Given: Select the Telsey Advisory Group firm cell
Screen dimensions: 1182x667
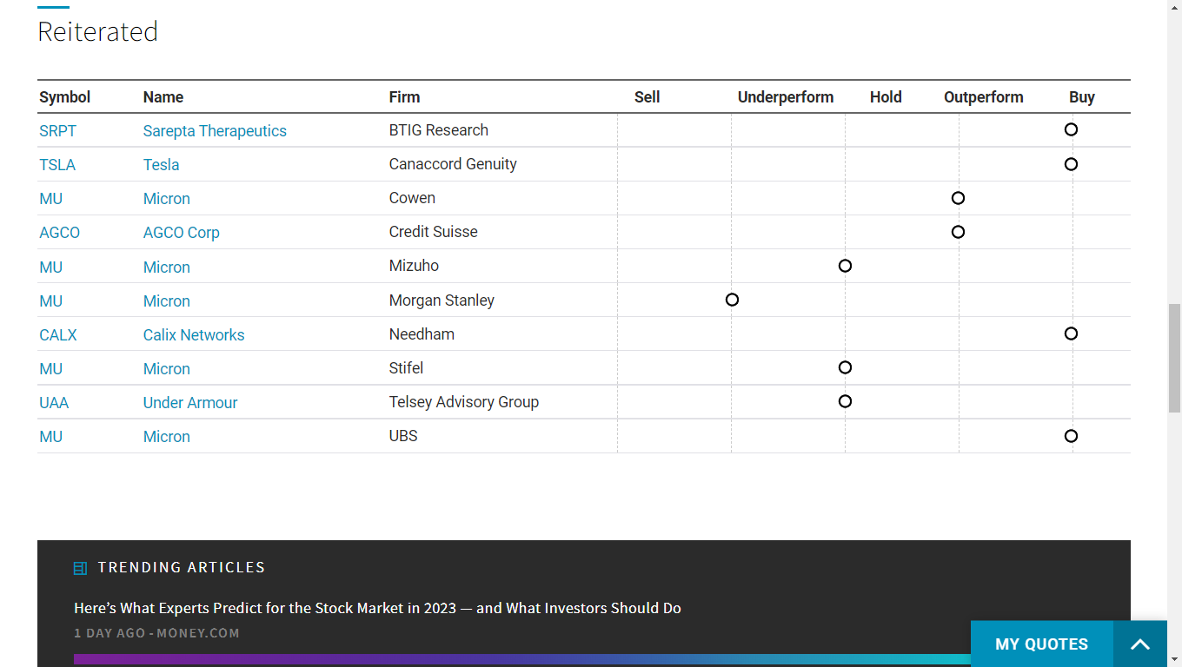Looking at the screenshot, I should [x=464, y=402].
